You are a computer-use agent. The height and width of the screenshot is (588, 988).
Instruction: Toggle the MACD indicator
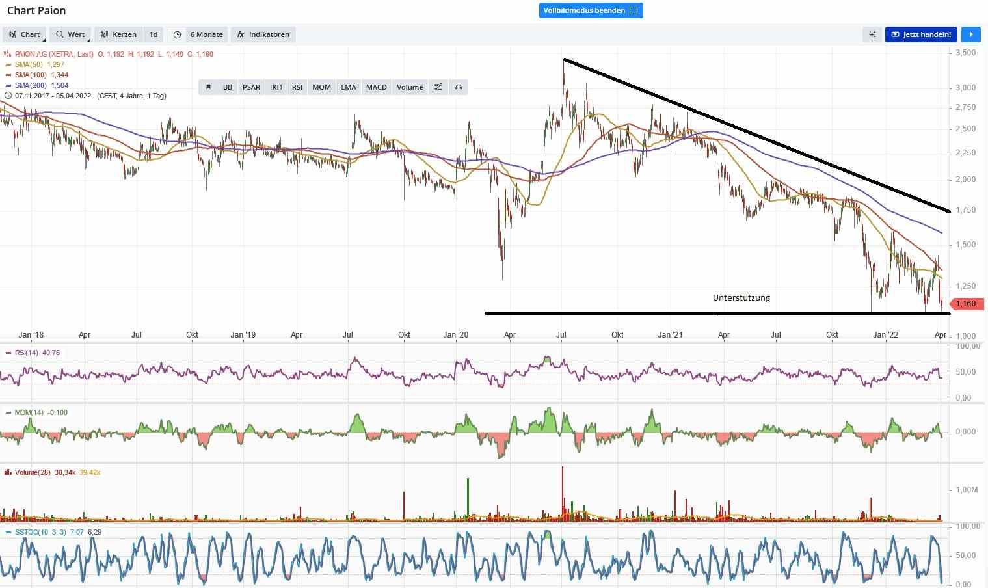(x=377, y=87)
